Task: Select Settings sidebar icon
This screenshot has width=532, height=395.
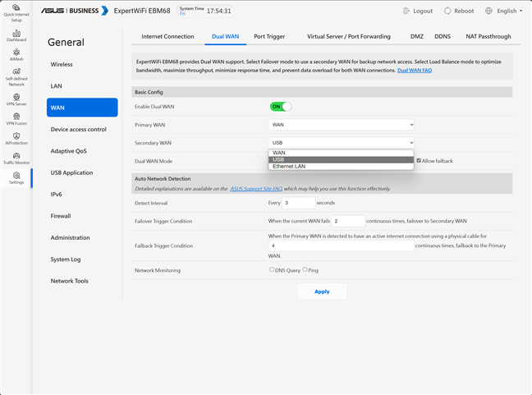Action: pos(16,178)
